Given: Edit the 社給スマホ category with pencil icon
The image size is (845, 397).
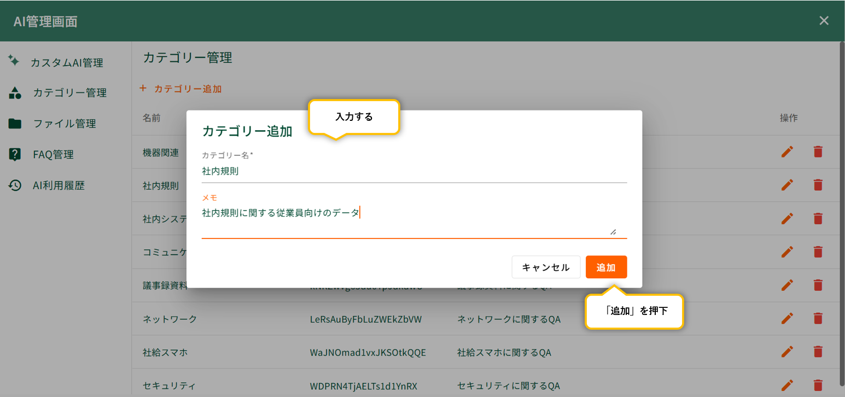Looking at the screenshot, I should pyautogui.click(x=787, y=352).
